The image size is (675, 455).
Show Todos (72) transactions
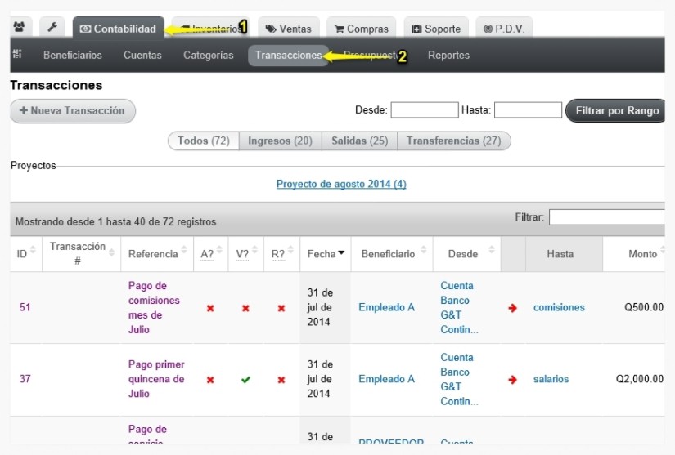(x=203, y=141)
